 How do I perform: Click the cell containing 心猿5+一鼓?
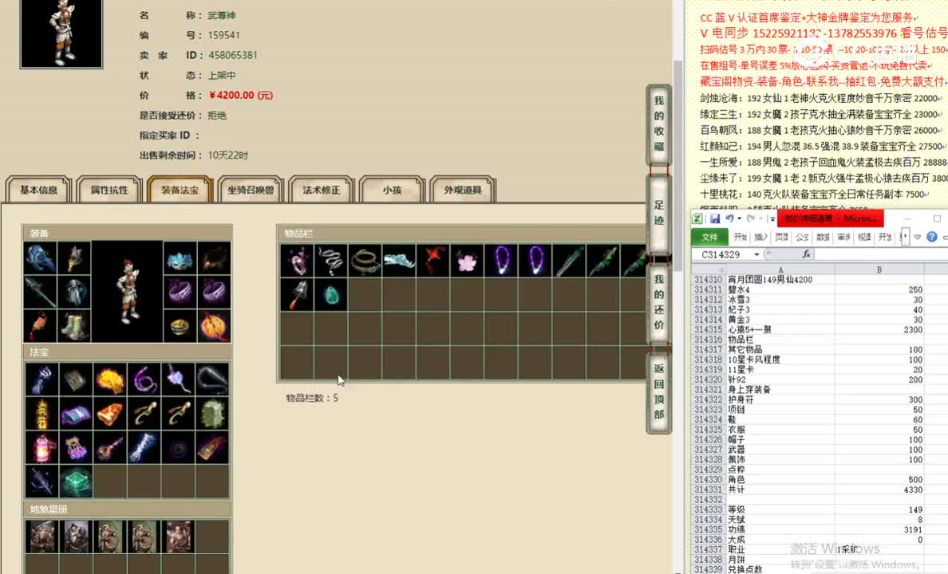click(780, 329)
